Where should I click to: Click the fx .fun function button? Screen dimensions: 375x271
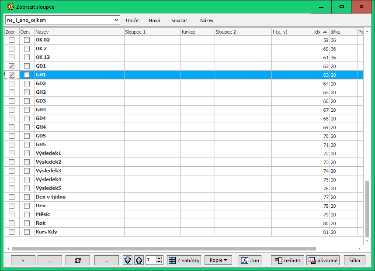pos(250,260)
